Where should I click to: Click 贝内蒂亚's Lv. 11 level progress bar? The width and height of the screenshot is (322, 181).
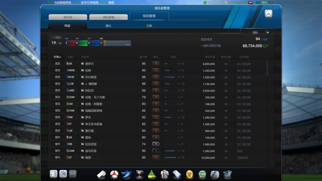coord(170,77)
